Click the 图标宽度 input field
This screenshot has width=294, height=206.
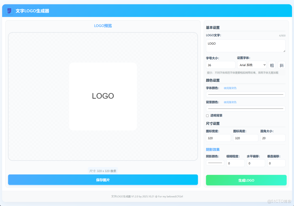pos(218,138)
